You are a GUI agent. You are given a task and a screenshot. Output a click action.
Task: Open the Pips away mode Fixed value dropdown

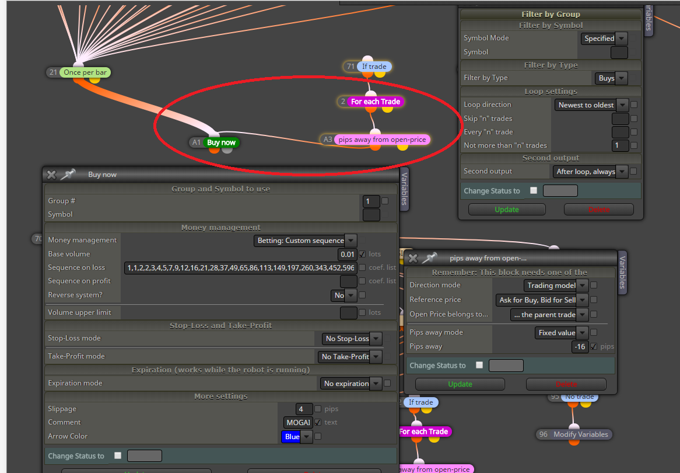[x=562, y=333]
